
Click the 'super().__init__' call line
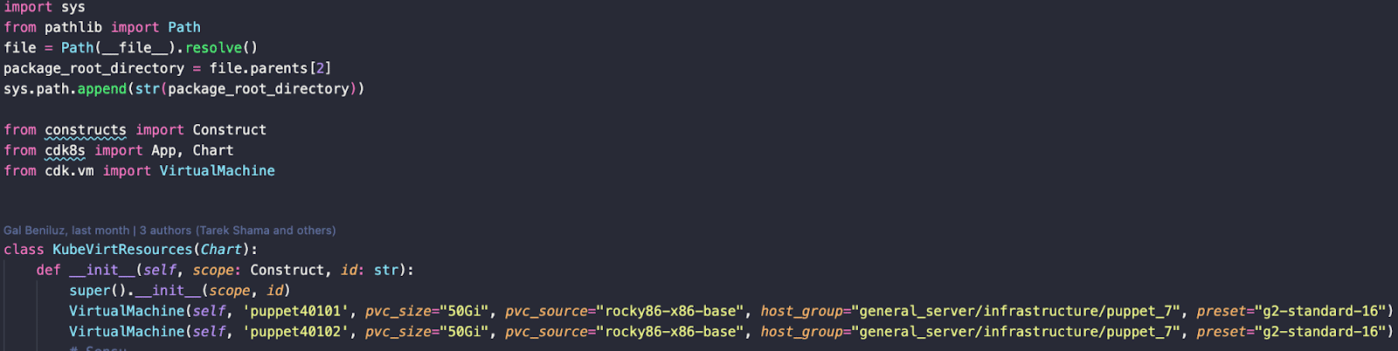coord(180,291)
